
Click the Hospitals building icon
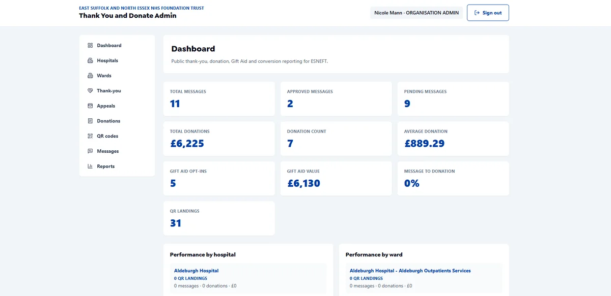[90, 60]
